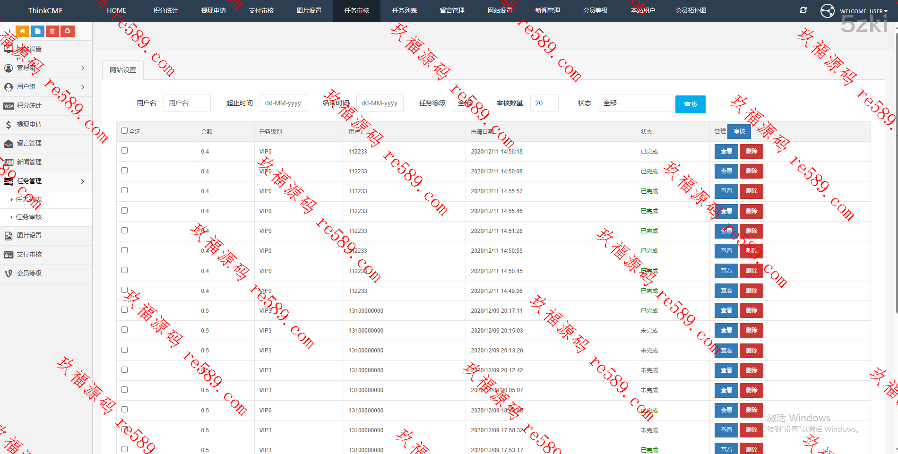Click the envelope icon beside 留言管理
The image size is (898, 454).
coord(9,144)
